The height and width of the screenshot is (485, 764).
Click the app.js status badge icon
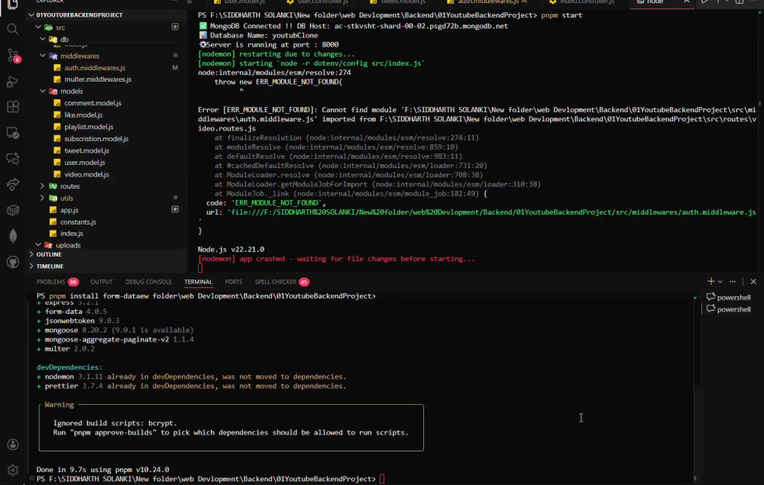175,209
